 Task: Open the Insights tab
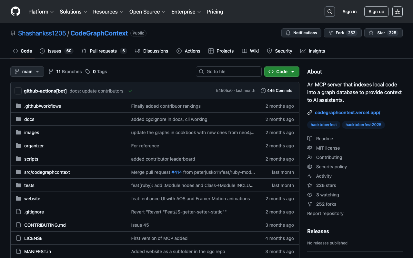[313, 51]
